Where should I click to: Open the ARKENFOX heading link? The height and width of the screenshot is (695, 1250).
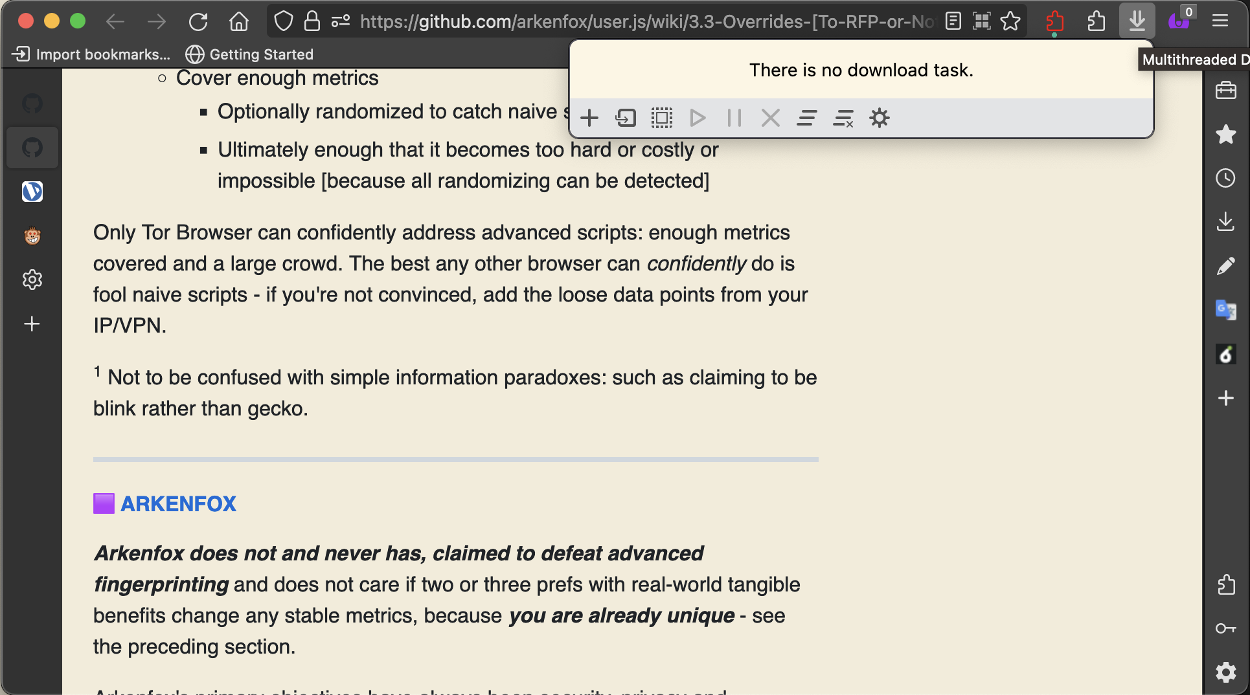click(x=178, y=503)
